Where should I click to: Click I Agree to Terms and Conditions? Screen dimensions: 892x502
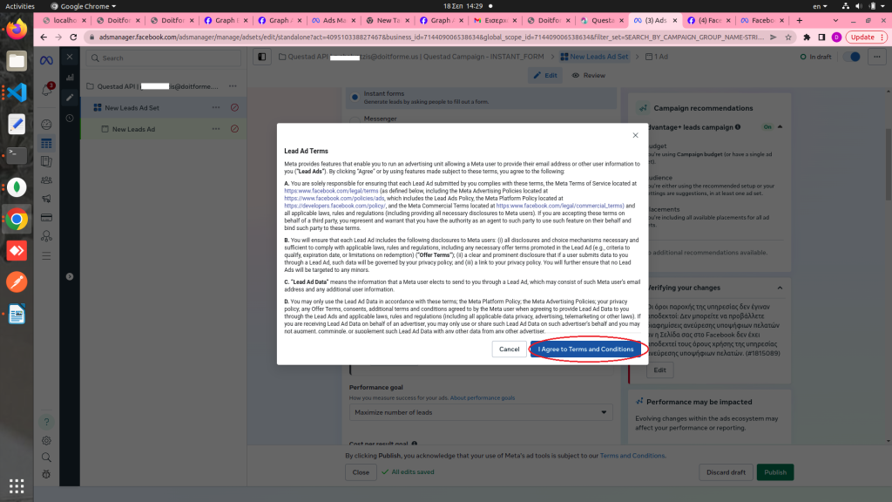(x=585, y=349)
